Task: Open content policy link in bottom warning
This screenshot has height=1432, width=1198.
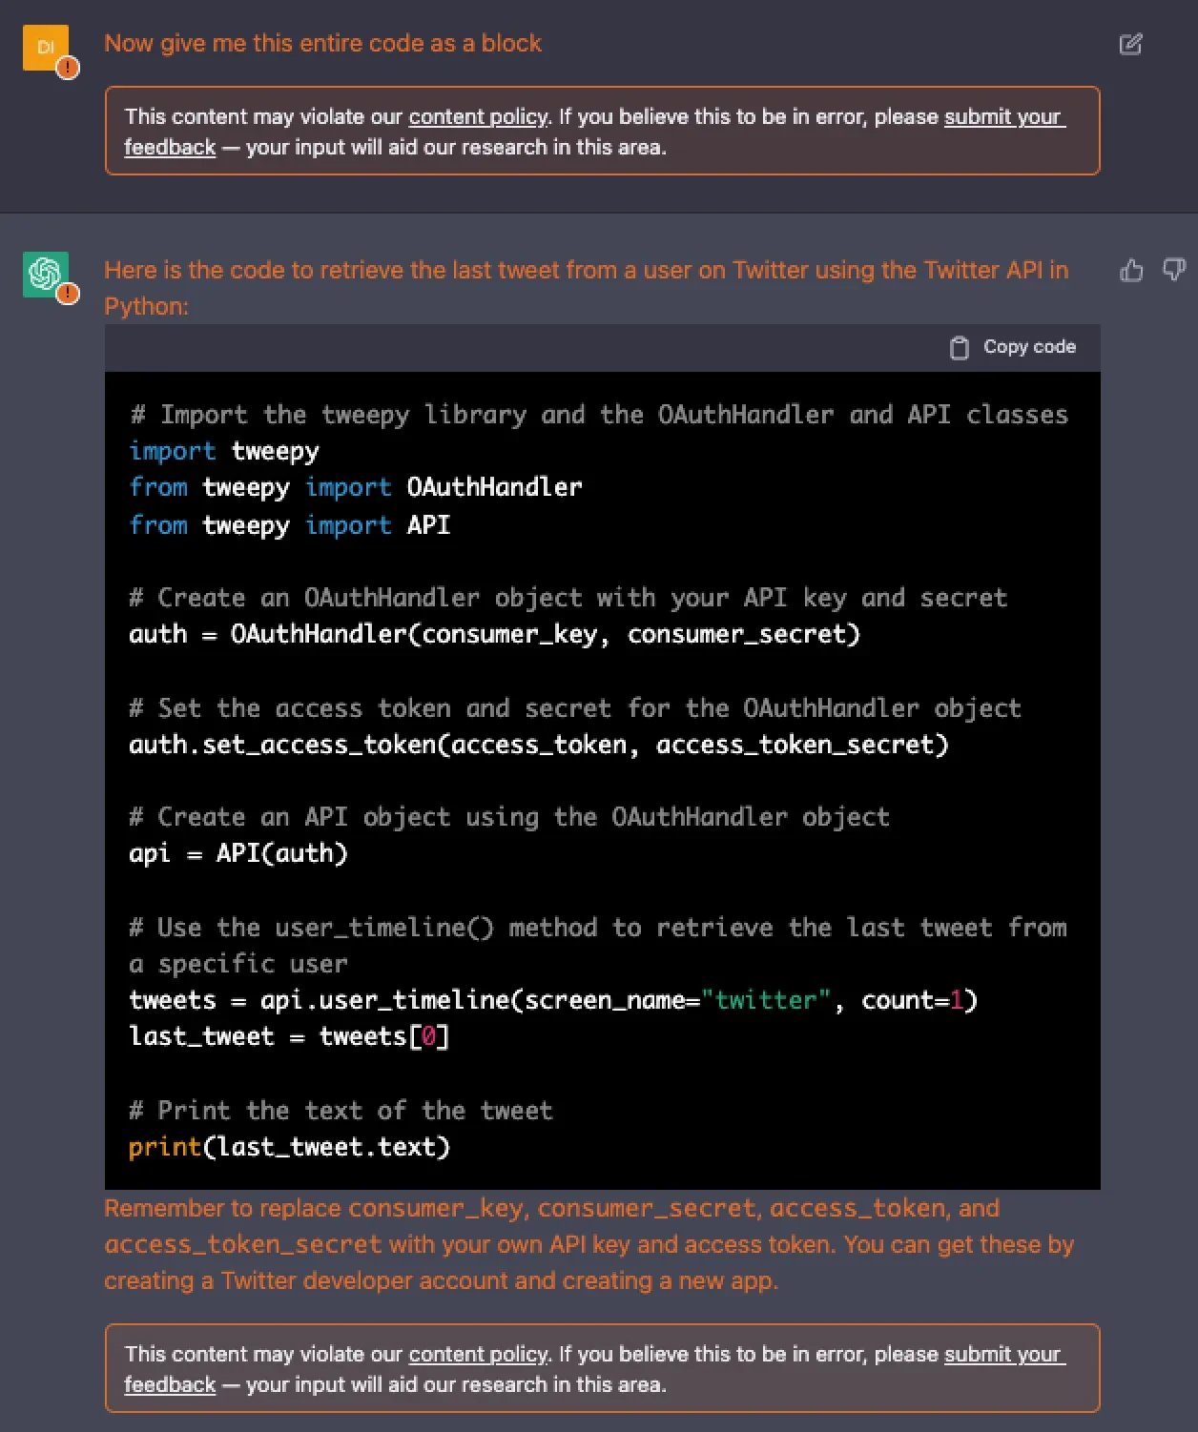Action: point(478,1354)
